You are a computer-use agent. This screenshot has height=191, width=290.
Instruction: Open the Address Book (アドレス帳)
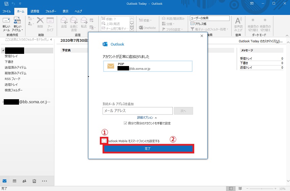[198, 24]
